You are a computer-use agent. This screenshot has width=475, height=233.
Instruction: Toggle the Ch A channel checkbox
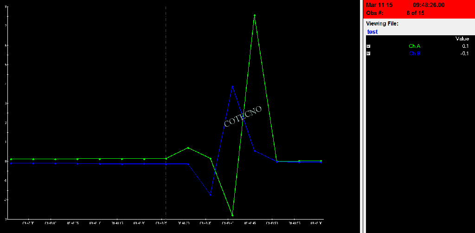(x=368, y=46)
